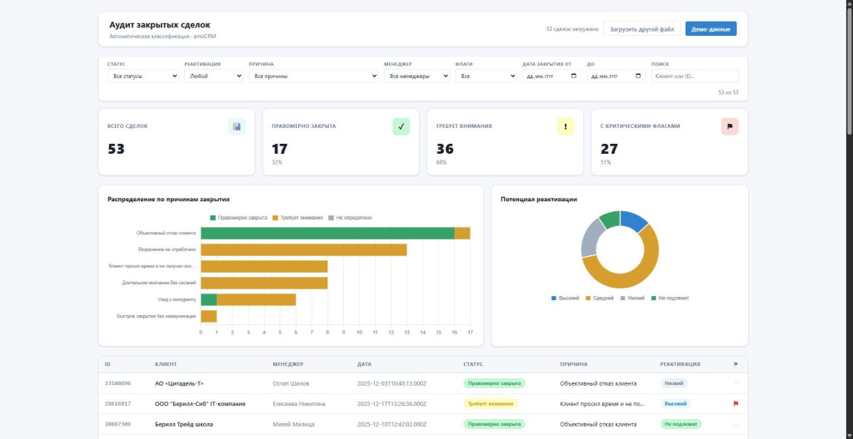Expand the Причина dropdown showing Все причины
This screenshot has width=853, height=439.
pos(314,76)
